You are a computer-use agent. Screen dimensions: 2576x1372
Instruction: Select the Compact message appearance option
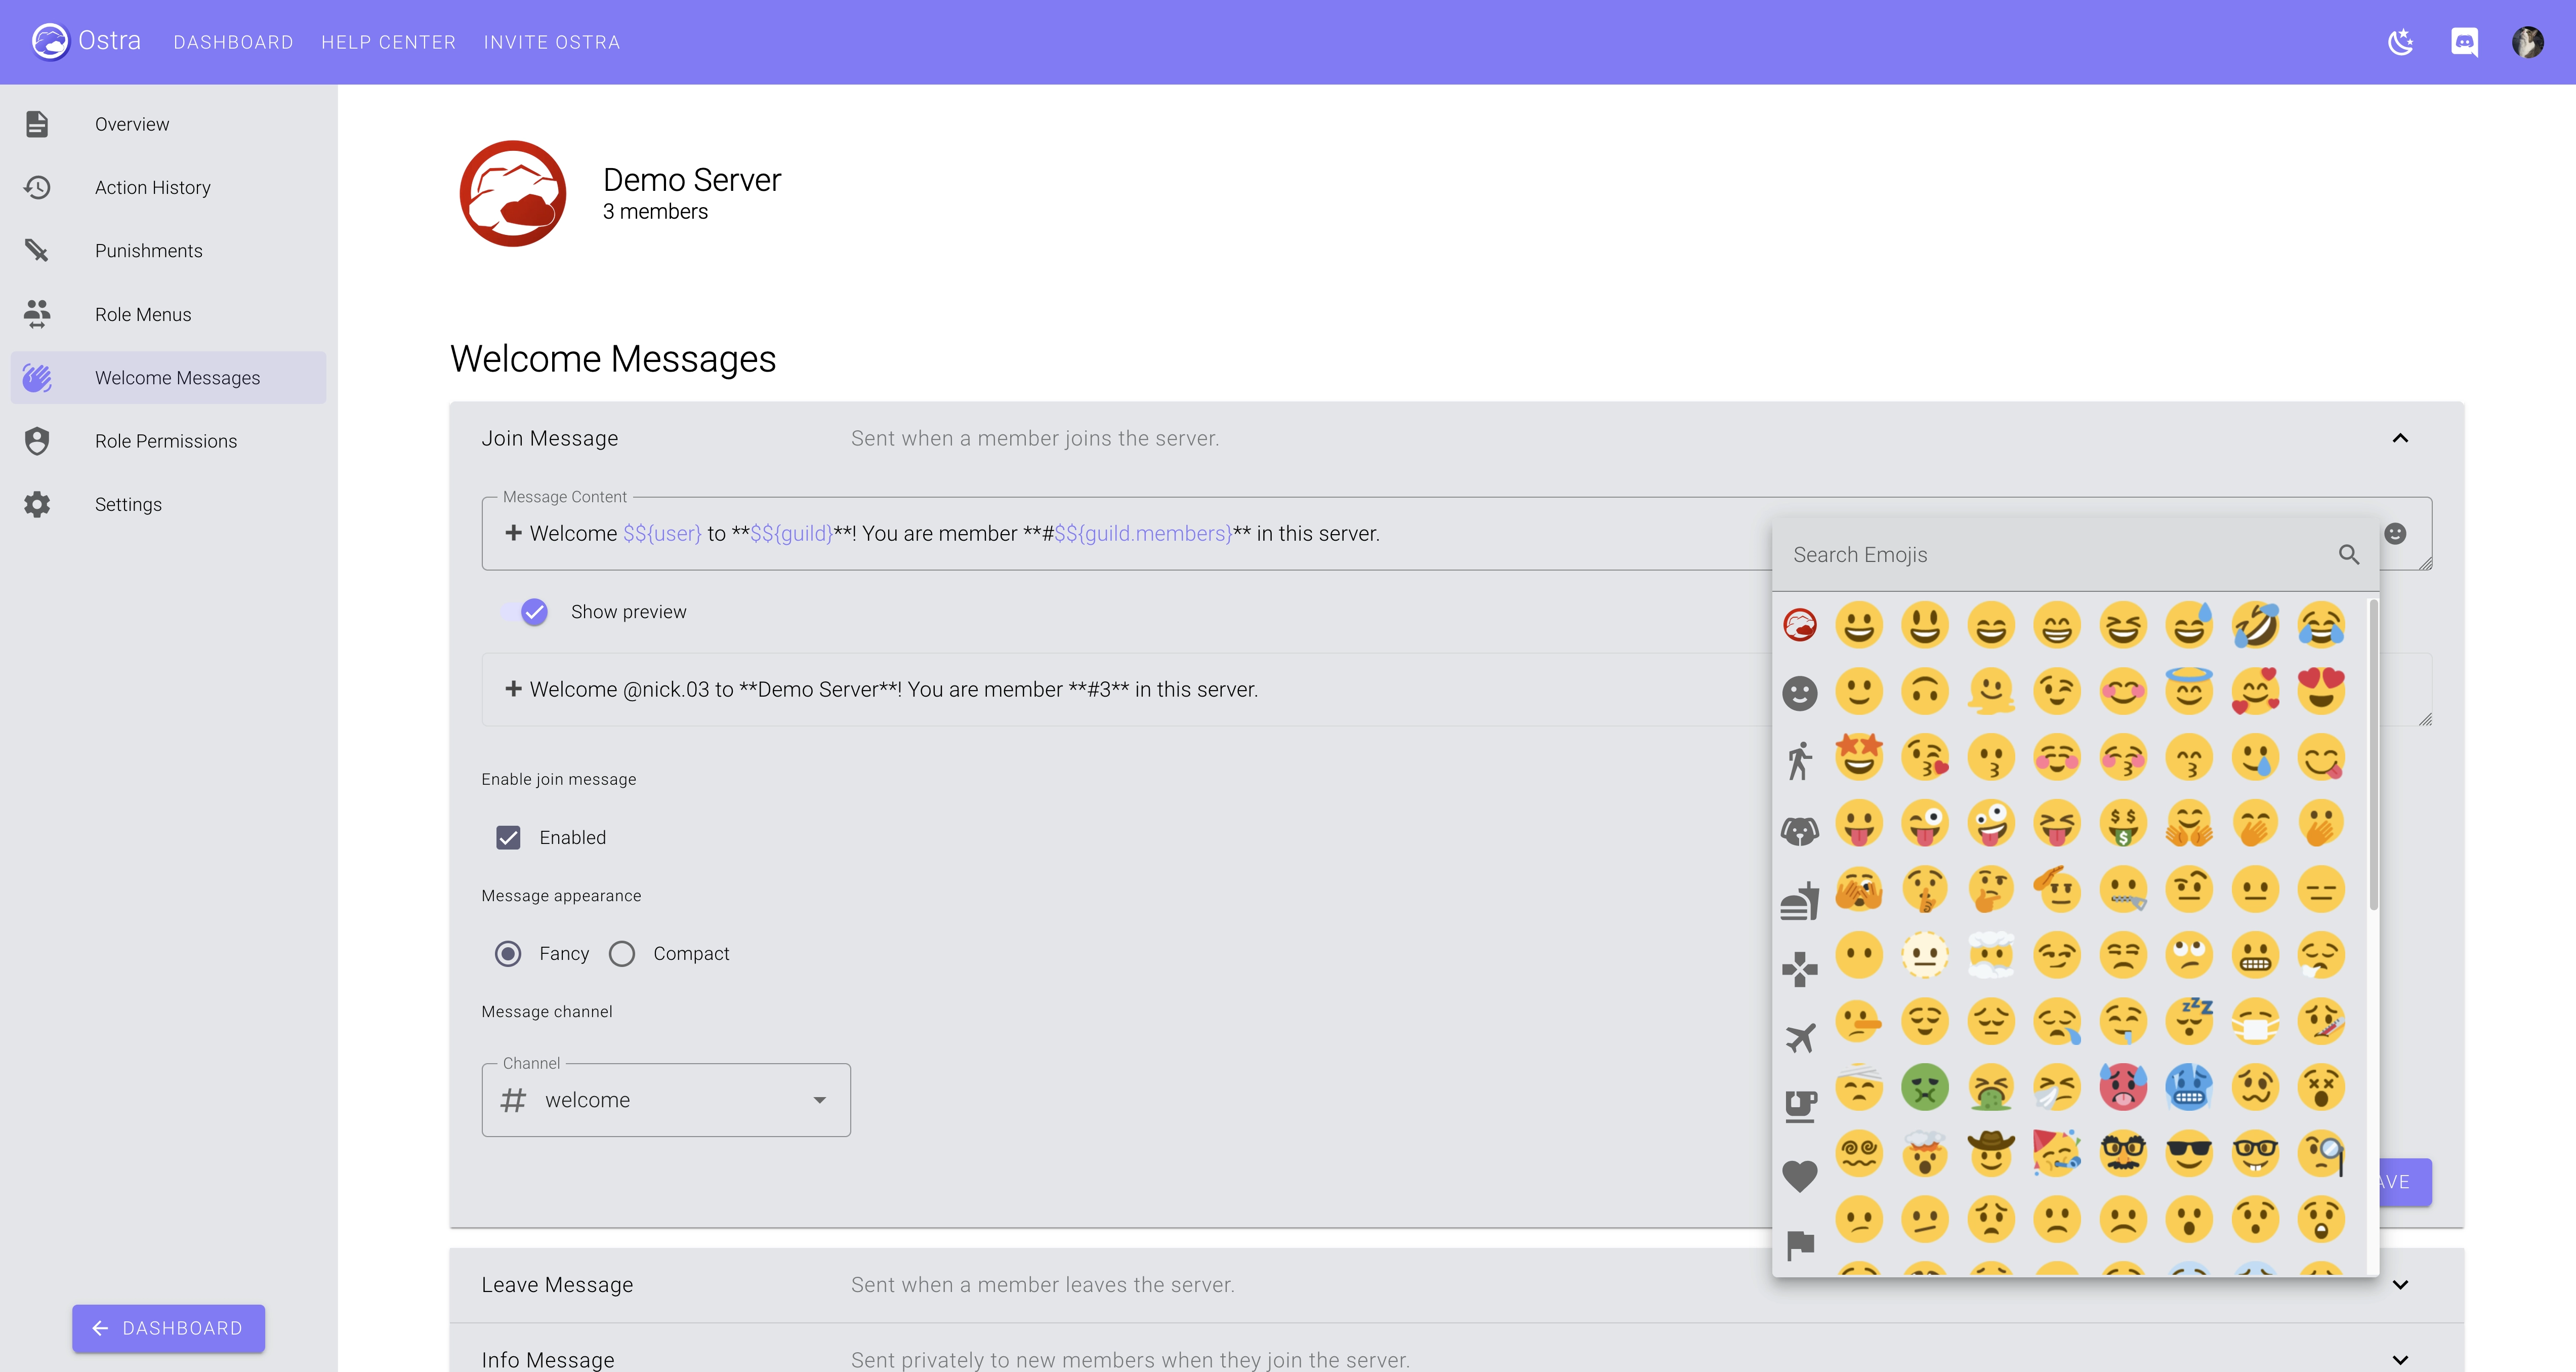tap(622, 953)
